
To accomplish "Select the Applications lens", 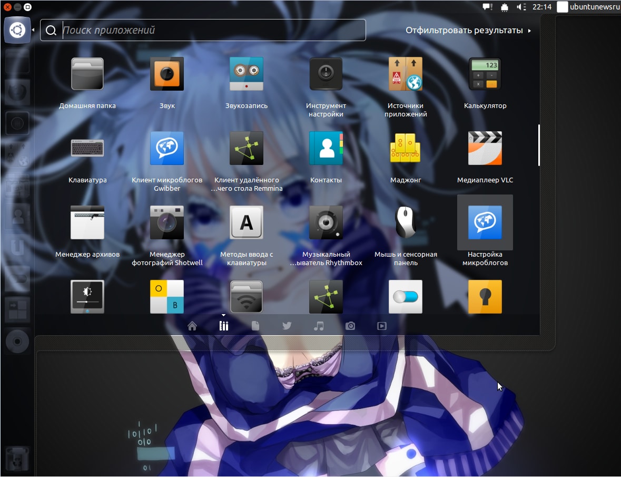I will (x=224, y=326).
